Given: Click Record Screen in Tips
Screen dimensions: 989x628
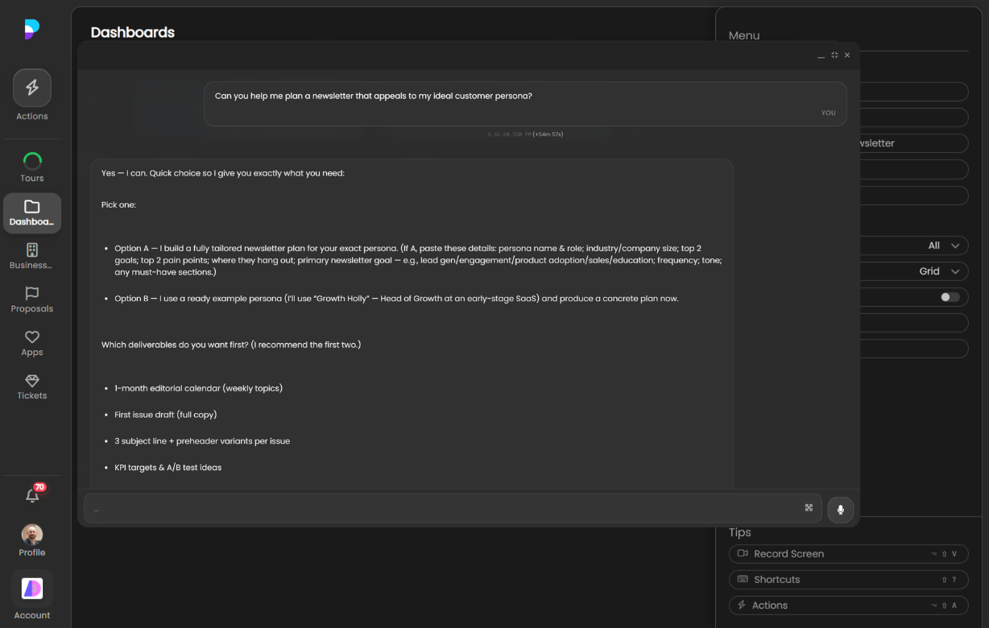Looking at the screenshot, I should pyautogui.click(x=848, y=554).
